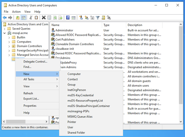Click the Cert Publishers group icon
The height and width of the screenshot is (137, 185).
pyautogui.click(x=53, y=39)
